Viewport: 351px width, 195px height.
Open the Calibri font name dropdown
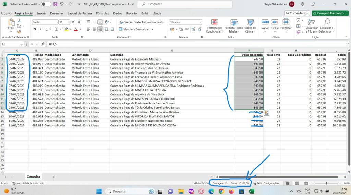tap(57, 22)
